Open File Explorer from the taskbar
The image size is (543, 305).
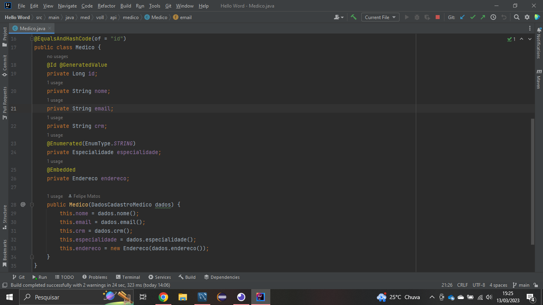click(x=182, y=297)
